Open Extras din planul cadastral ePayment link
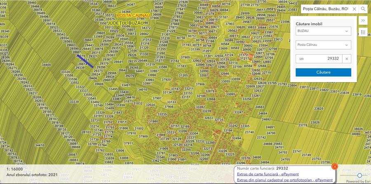371x184 pixels. point(284,180)
